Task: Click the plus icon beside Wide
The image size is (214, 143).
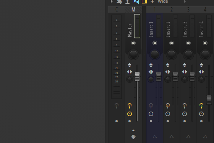Action: coord(152,2)
